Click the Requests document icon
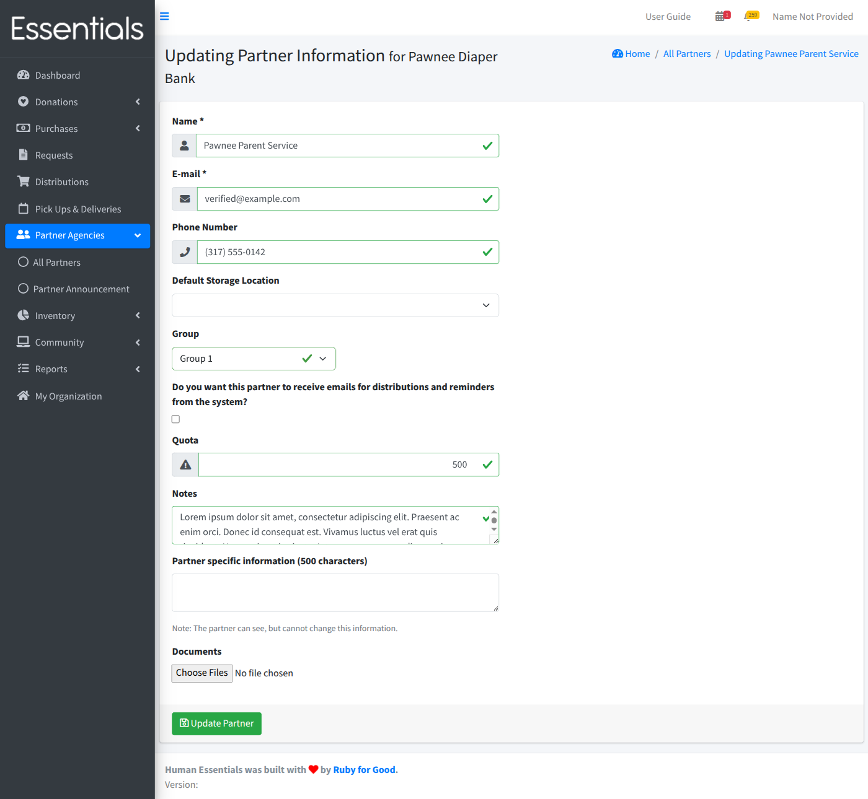 coord(24,155)
